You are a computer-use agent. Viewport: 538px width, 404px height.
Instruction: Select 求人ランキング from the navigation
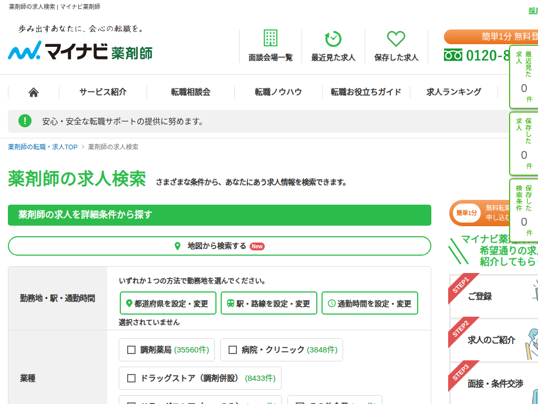pyautogui.click(x=452, y=92)
